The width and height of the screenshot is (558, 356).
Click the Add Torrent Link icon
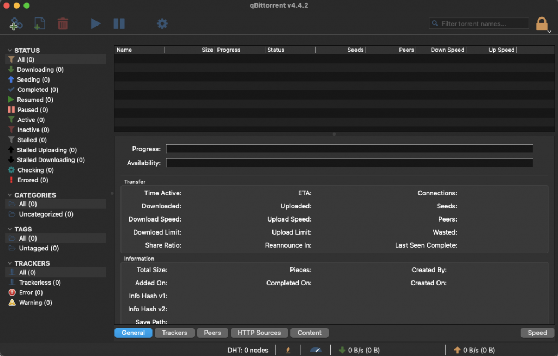click(16, 23)
